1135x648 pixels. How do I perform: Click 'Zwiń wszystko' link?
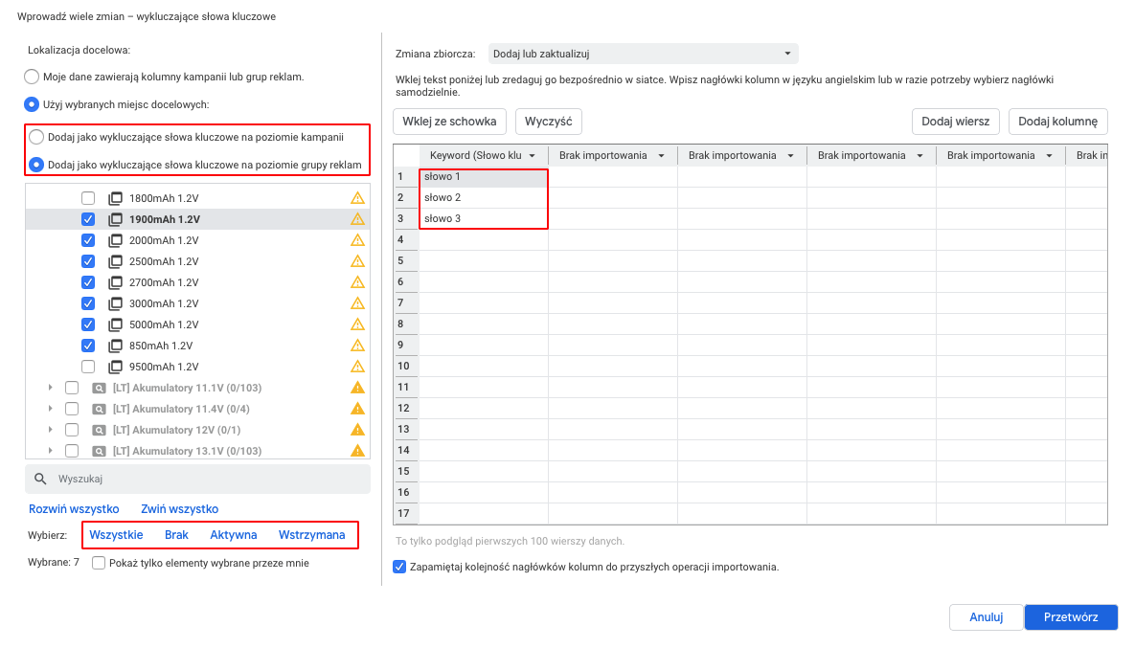179,509
